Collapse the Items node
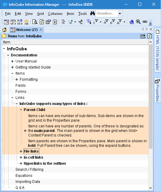Viewport: 161px width, 192px height. tap(12, 73)
